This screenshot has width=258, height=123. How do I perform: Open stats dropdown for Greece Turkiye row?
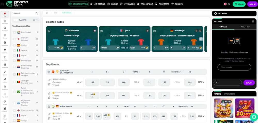79,95
